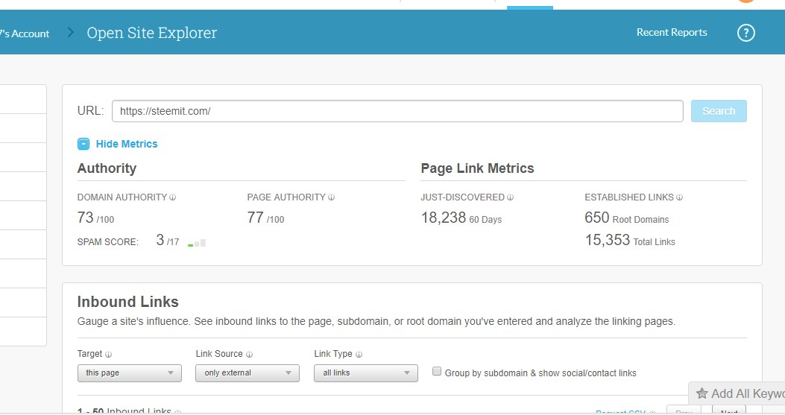Viewport: 785px width, 415px height.
Task: Click the info icon beside Link Type
Action: click(359, 355)
